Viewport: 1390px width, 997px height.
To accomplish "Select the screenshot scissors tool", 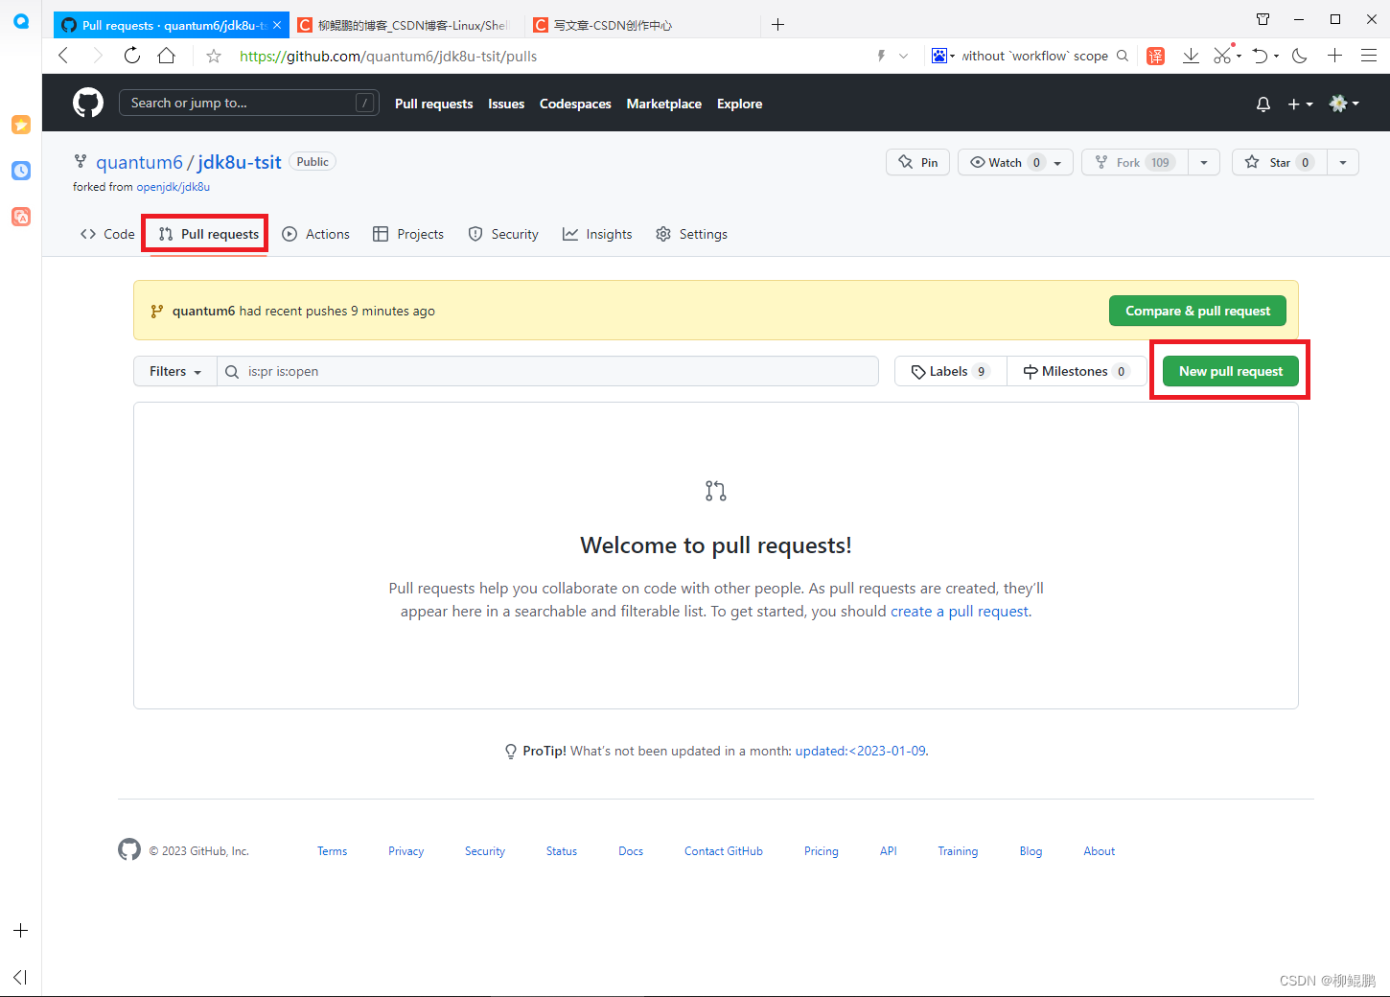I will (x=1221, y=56).
